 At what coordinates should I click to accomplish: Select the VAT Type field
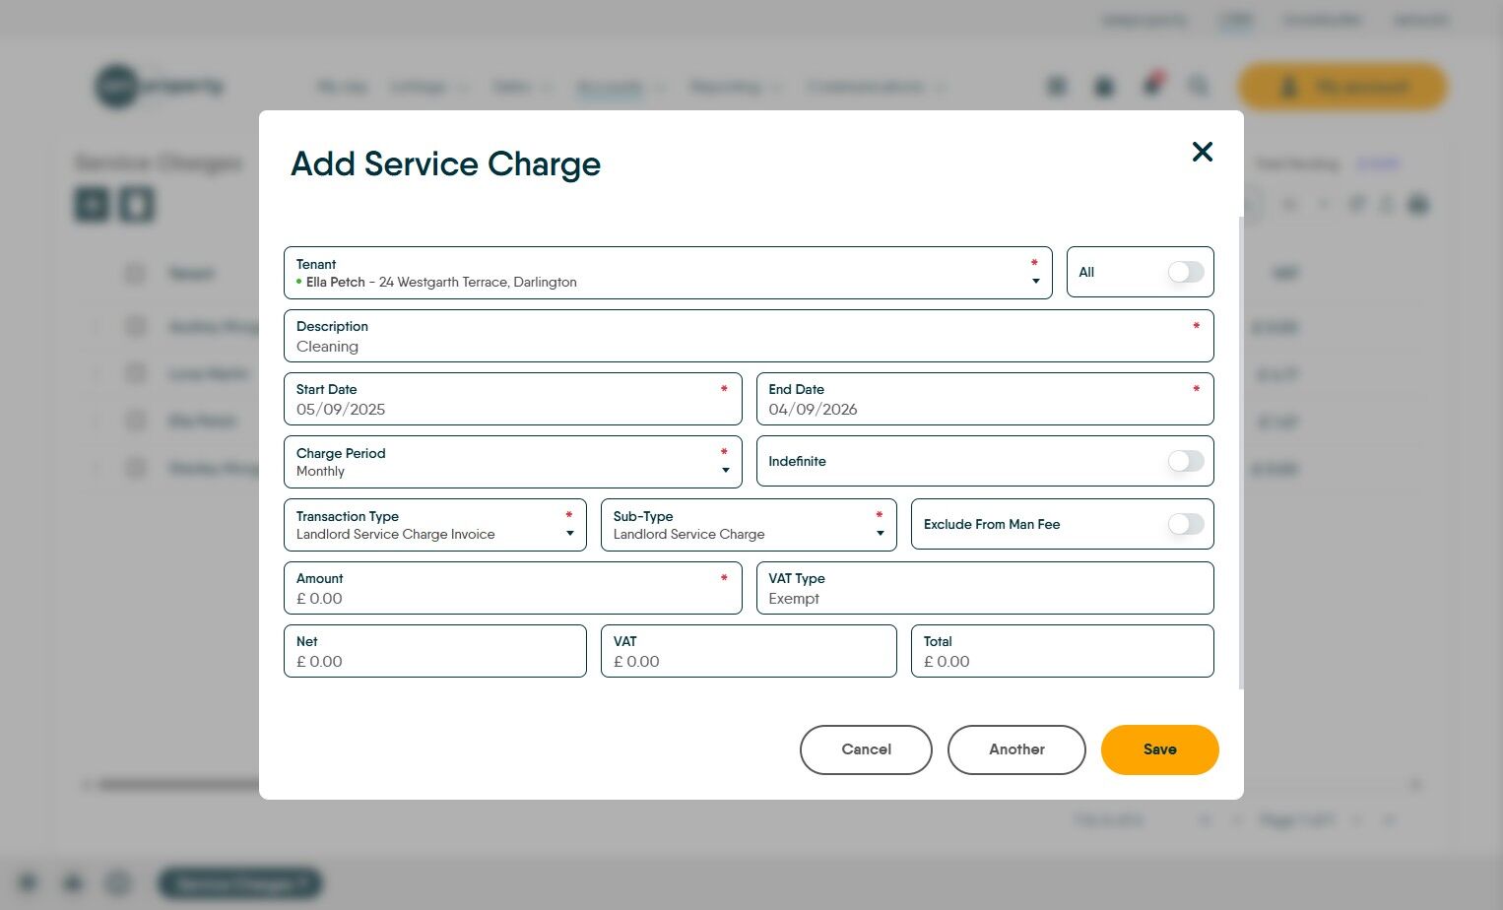tap(985, 588)
